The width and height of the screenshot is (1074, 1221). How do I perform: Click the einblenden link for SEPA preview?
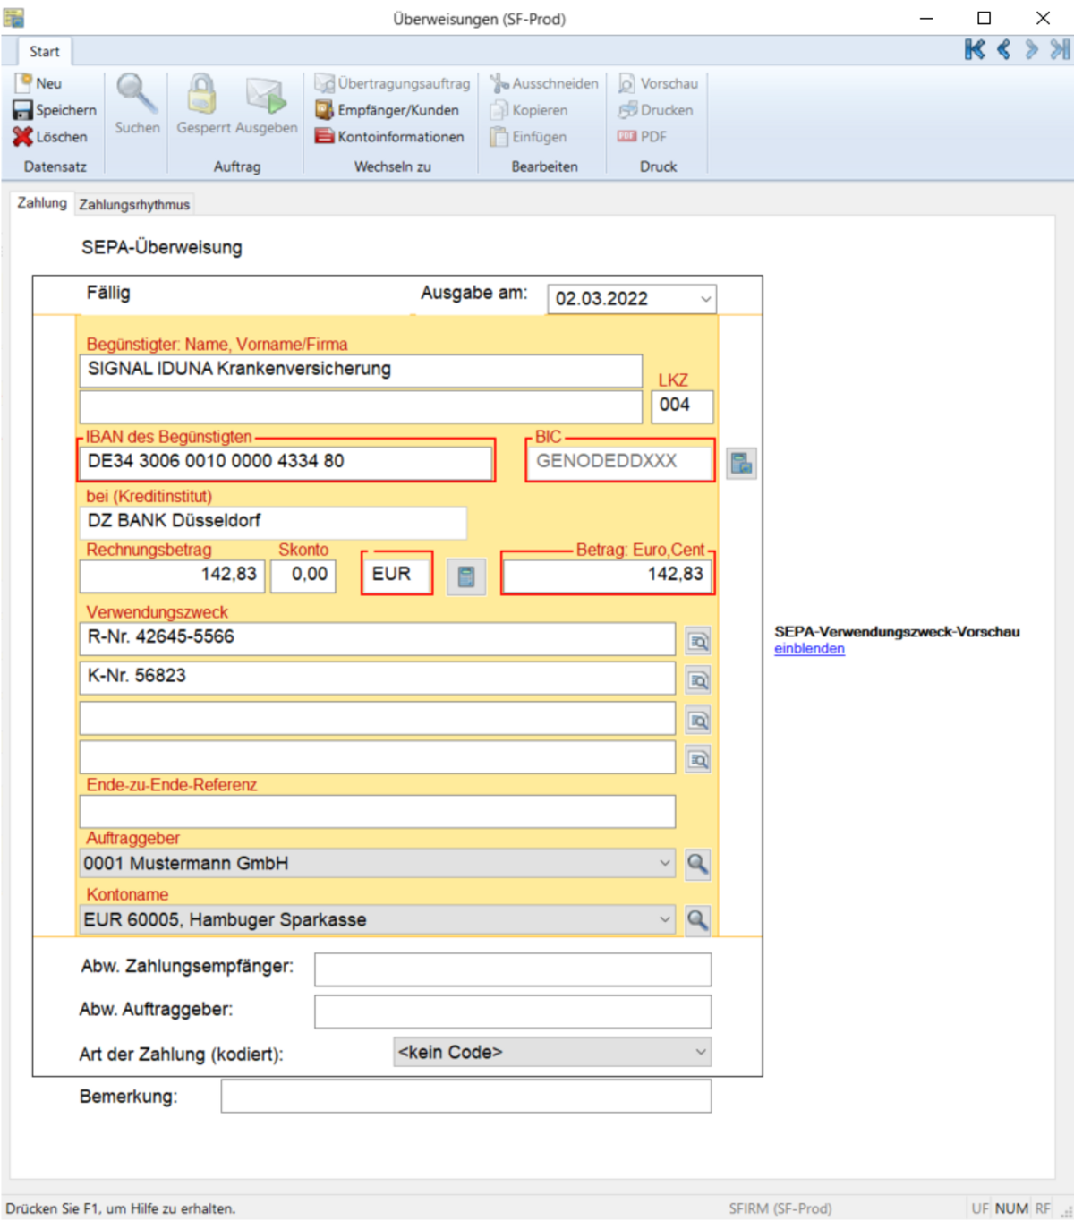(x=809, y=649)
